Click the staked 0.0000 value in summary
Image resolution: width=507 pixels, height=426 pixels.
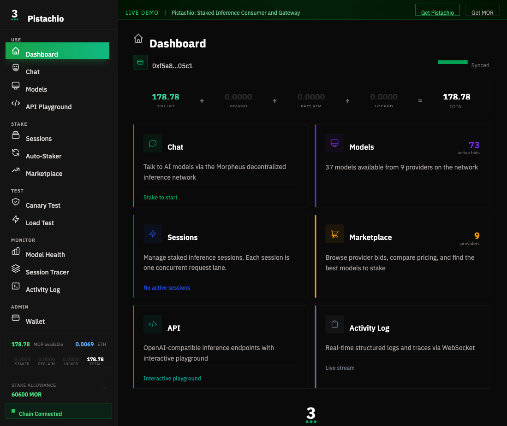pos(239,97)
